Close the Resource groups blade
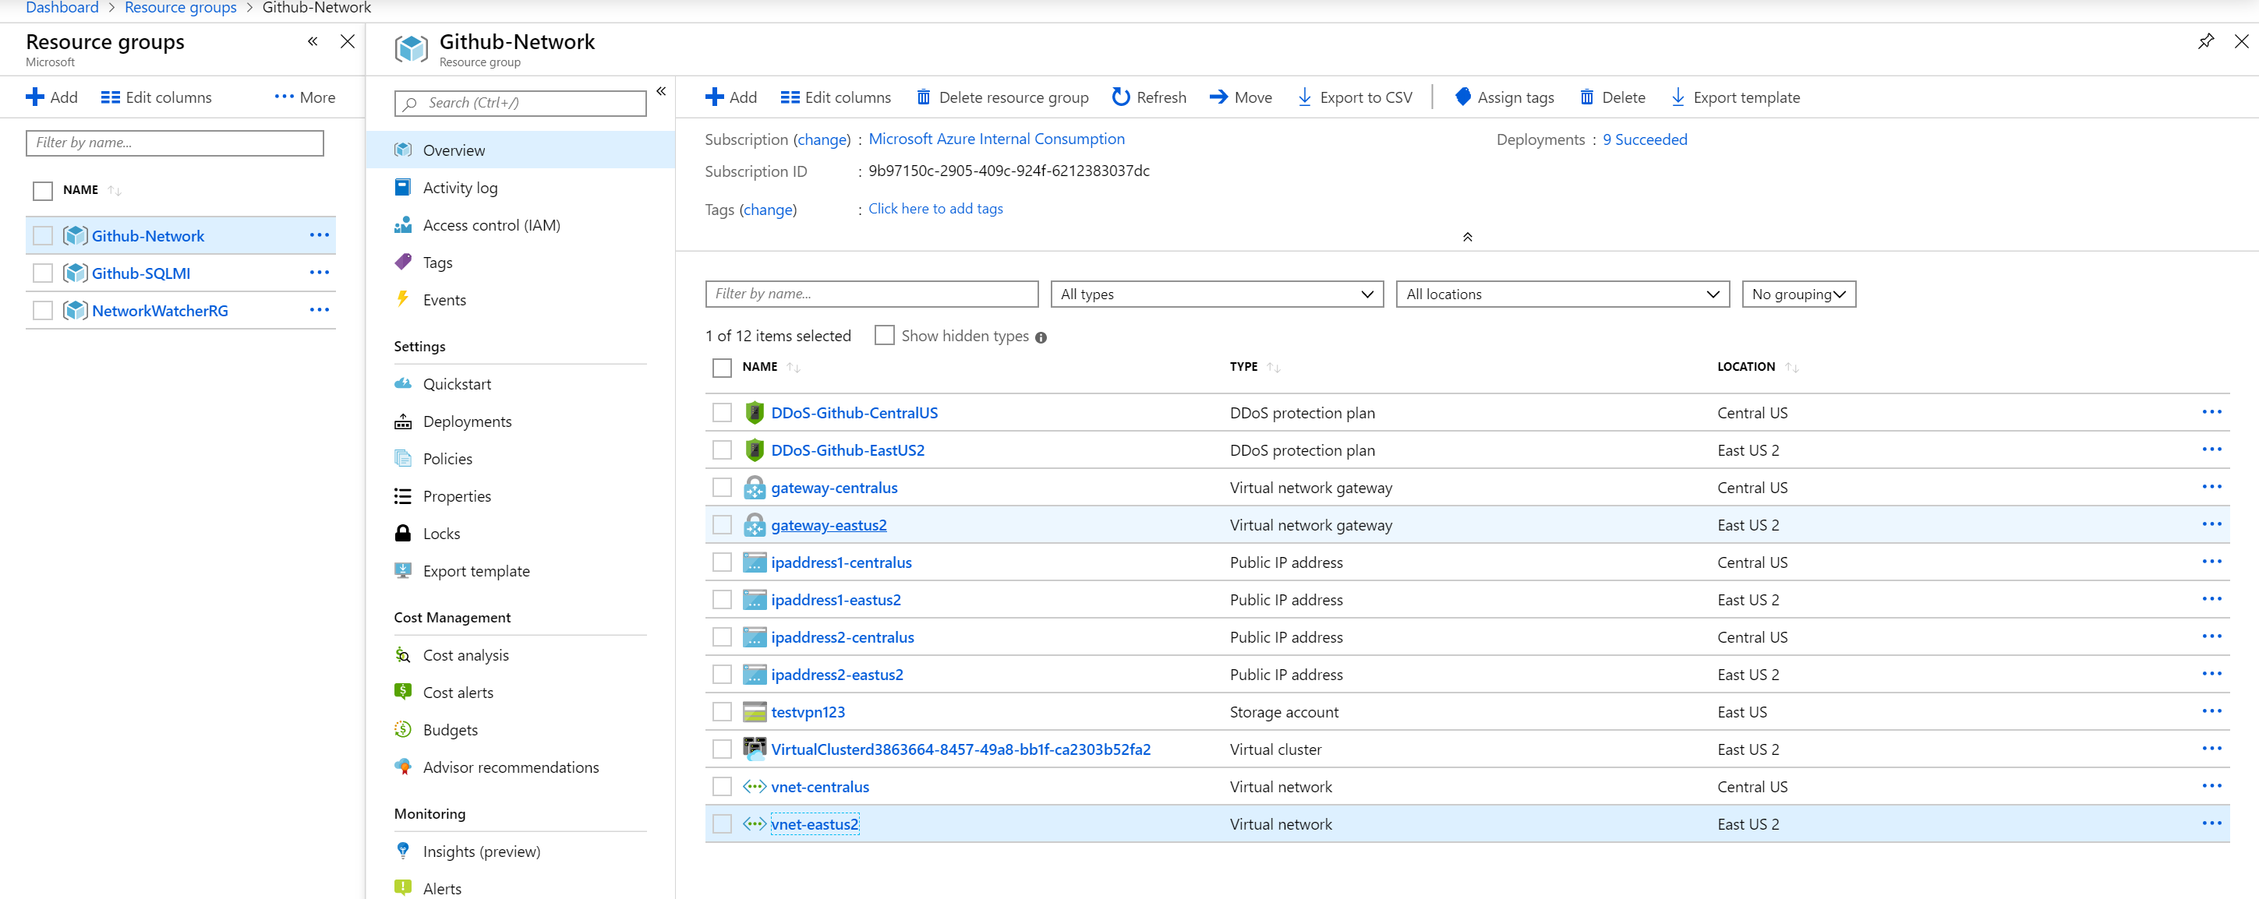This screenshot has width=2259, height=899. pos(348,41)
